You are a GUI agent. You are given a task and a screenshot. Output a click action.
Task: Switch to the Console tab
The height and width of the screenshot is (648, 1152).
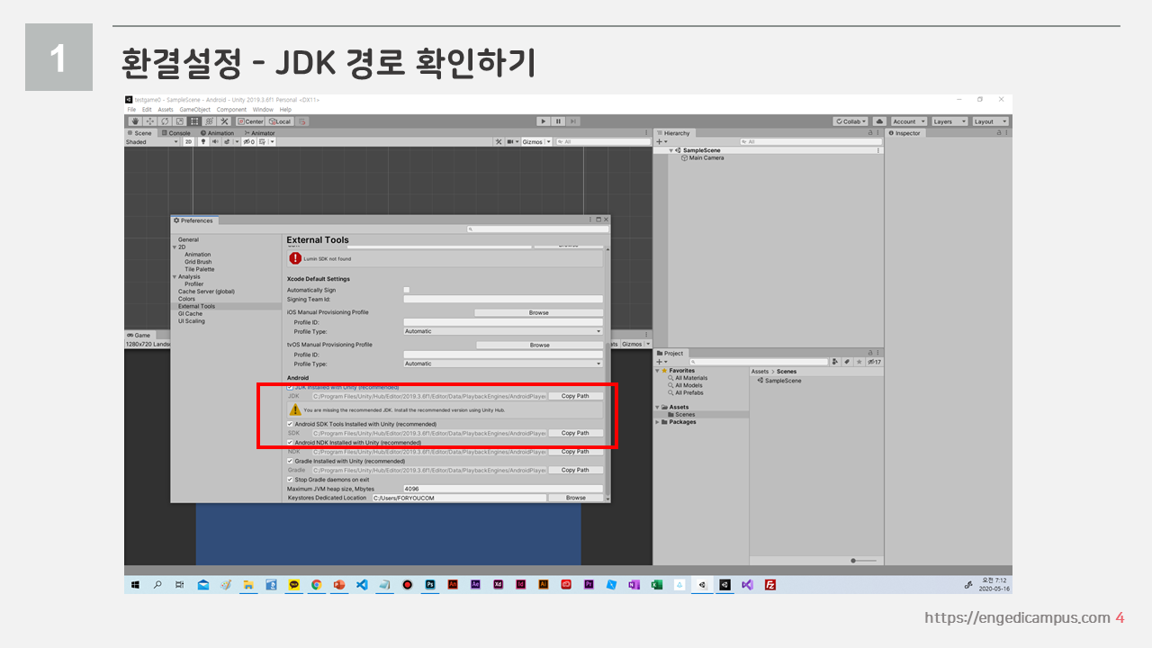click(176, 133)
